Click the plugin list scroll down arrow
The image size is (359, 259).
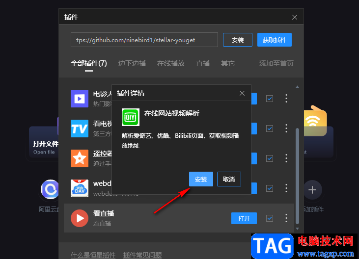[298, 229]
